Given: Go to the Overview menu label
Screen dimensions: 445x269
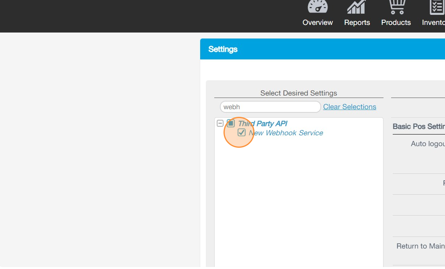Looking at the screenshot, I should tap(318, 22).
